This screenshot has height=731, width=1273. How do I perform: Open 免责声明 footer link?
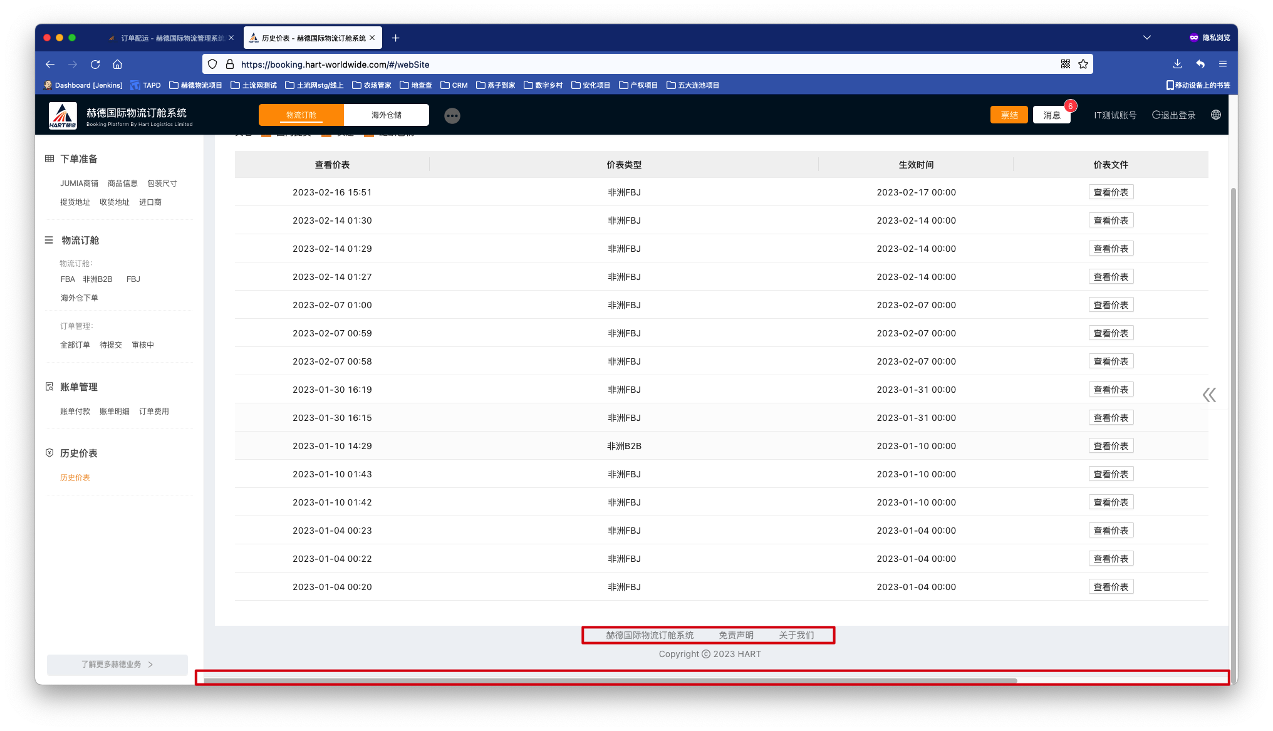coord(735,635)
